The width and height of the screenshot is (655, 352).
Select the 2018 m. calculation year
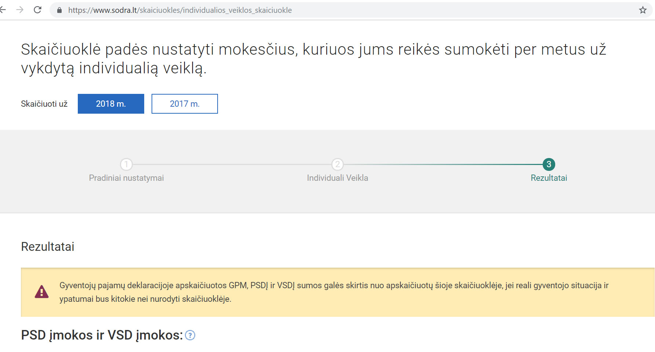[111, 104]
